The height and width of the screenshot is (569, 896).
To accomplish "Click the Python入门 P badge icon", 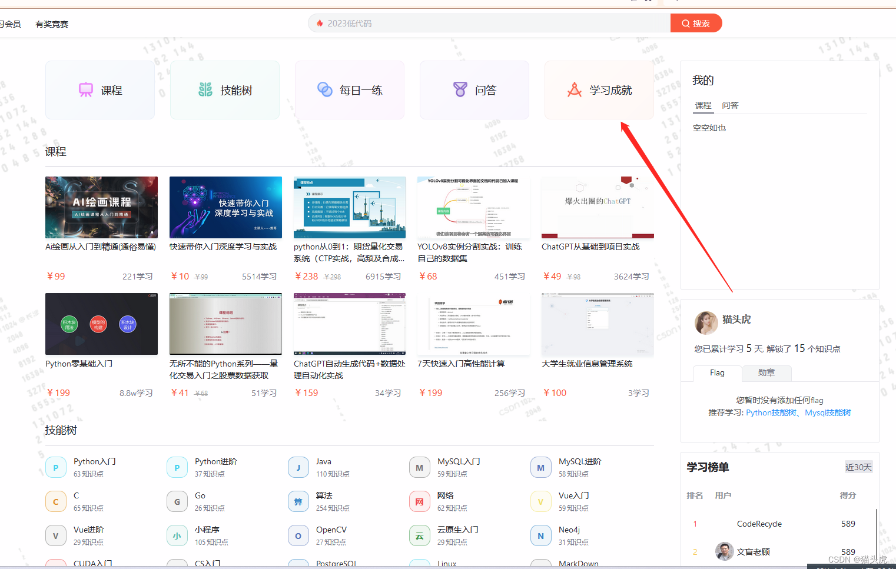I will pyautogui.click(x=56, y=468).
